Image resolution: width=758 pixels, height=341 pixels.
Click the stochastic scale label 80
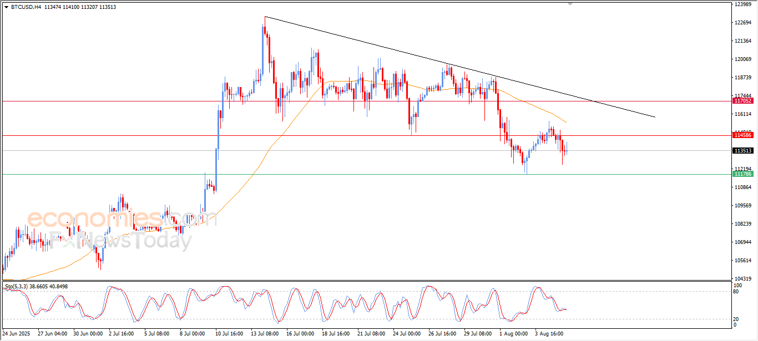(x=736, y=292)
